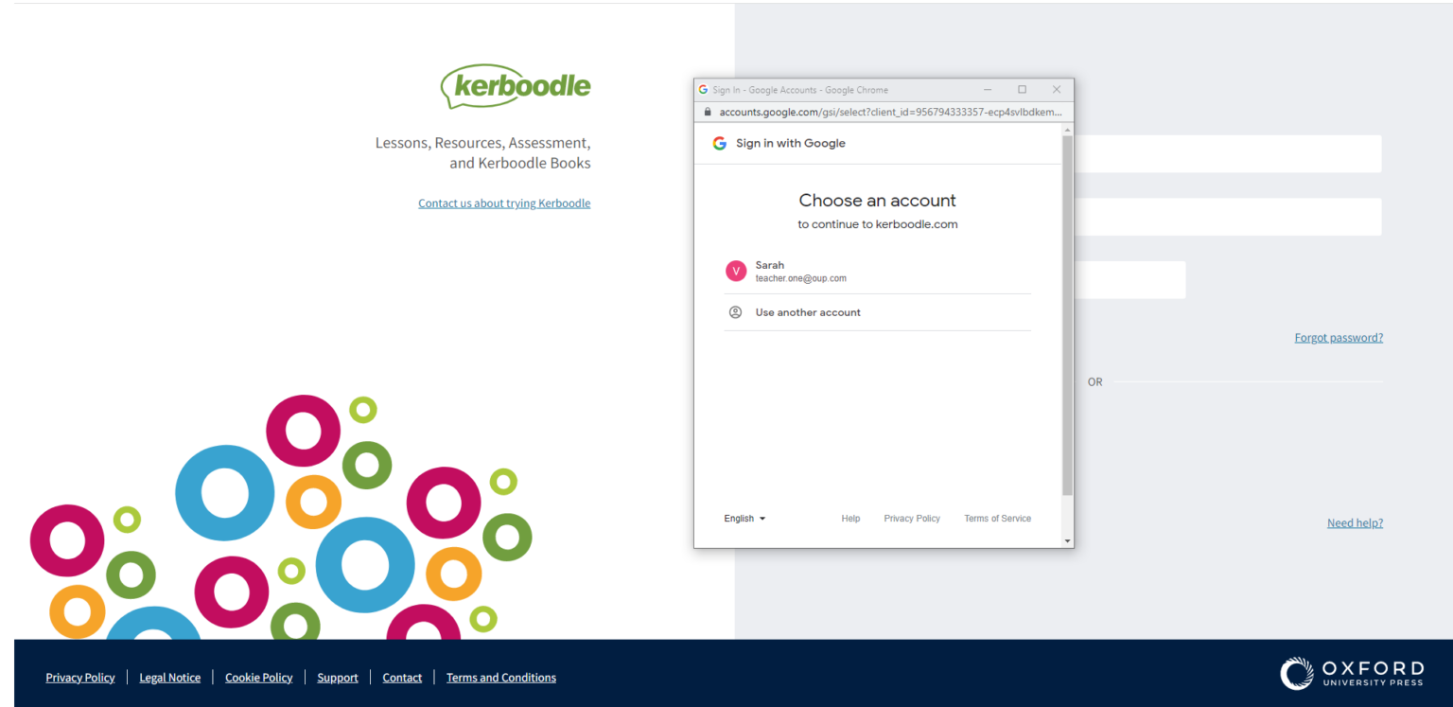Image resolution: width=1453 pixels, height=707 pixels.
Task: Click the popup scrollbar up arrow
Action: click(x=1068, y=129)
